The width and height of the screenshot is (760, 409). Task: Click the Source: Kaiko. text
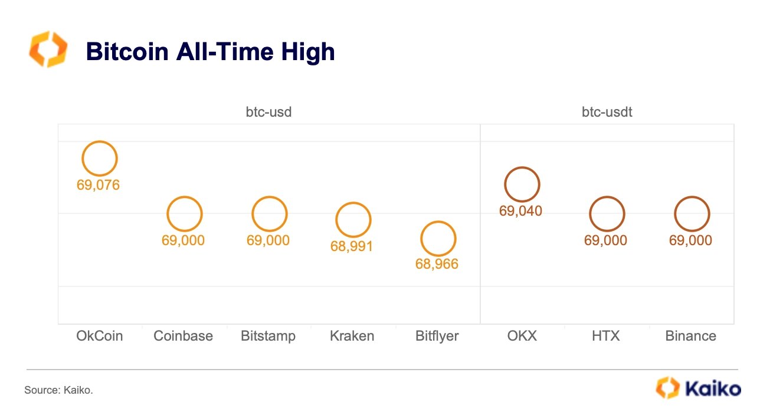coord(59,390)
